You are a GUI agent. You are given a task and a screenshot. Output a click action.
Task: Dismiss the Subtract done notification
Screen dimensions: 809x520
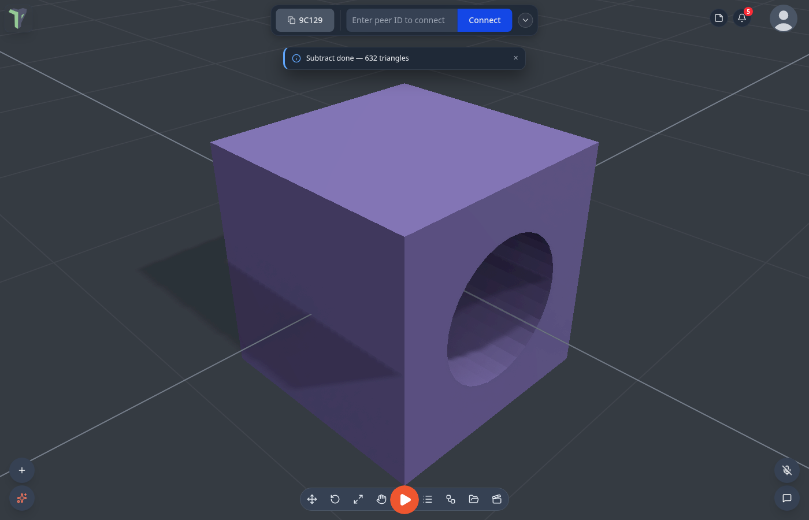point(516,58)
